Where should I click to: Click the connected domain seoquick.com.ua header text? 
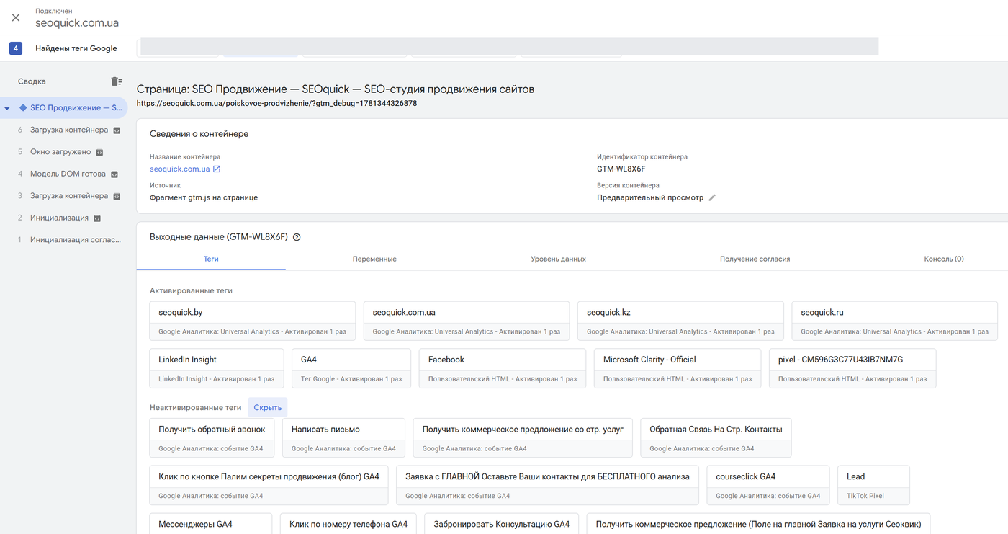[77, 23]
